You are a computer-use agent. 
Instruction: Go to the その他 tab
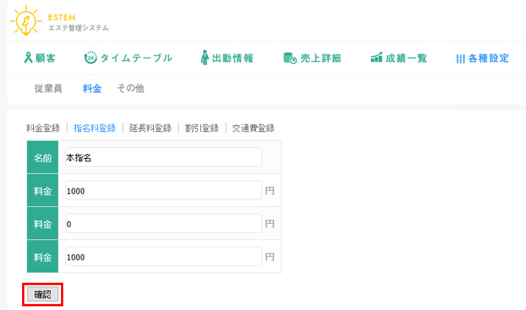130,88
